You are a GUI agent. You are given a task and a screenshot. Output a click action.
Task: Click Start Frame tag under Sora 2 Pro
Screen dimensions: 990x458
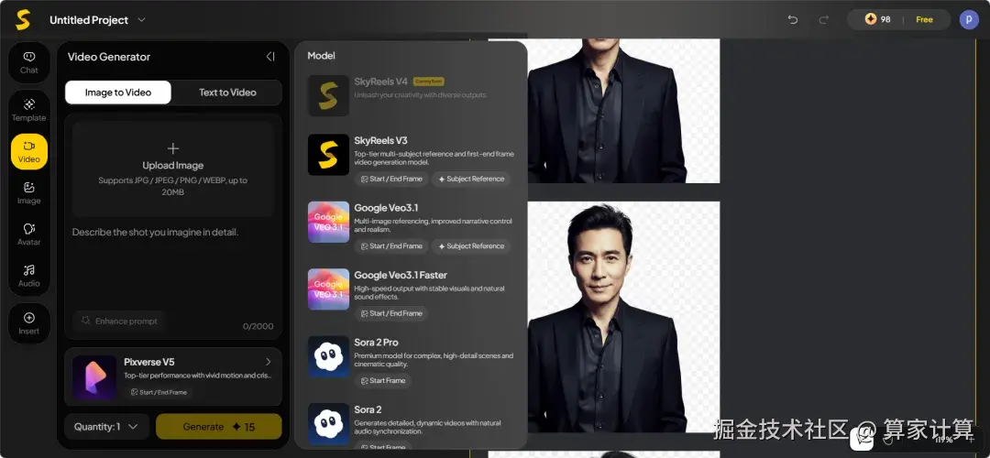[x=383, y=381]
